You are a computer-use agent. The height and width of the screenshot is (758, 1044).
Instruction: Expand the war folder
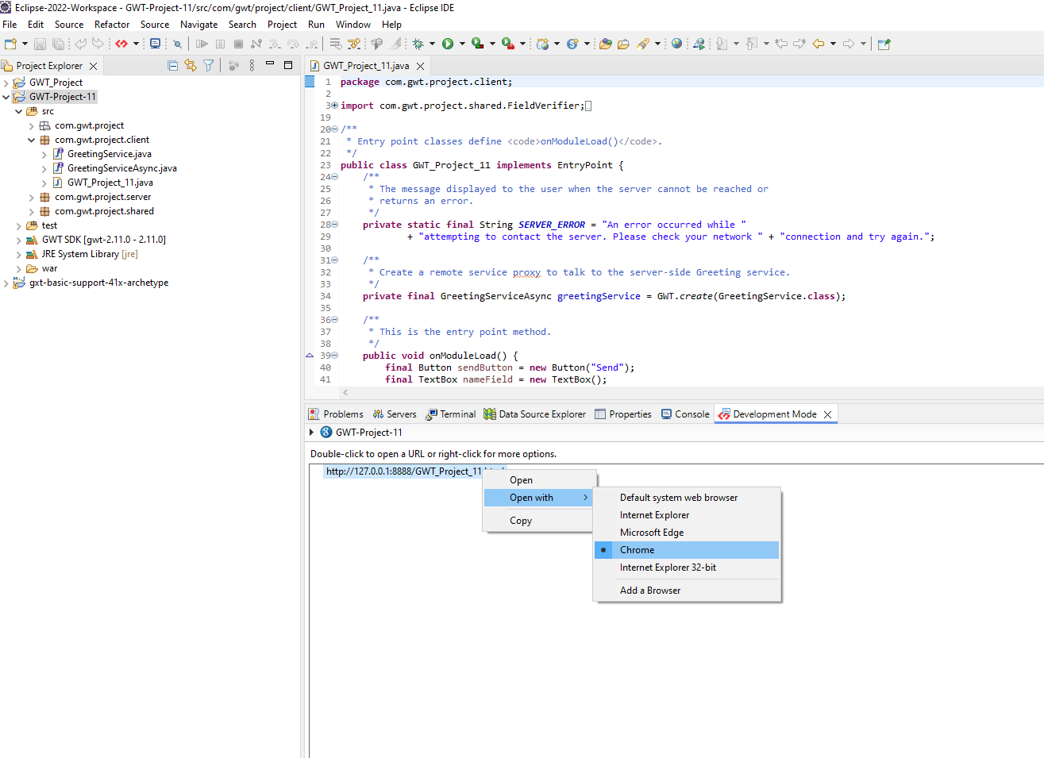[19, 268]
